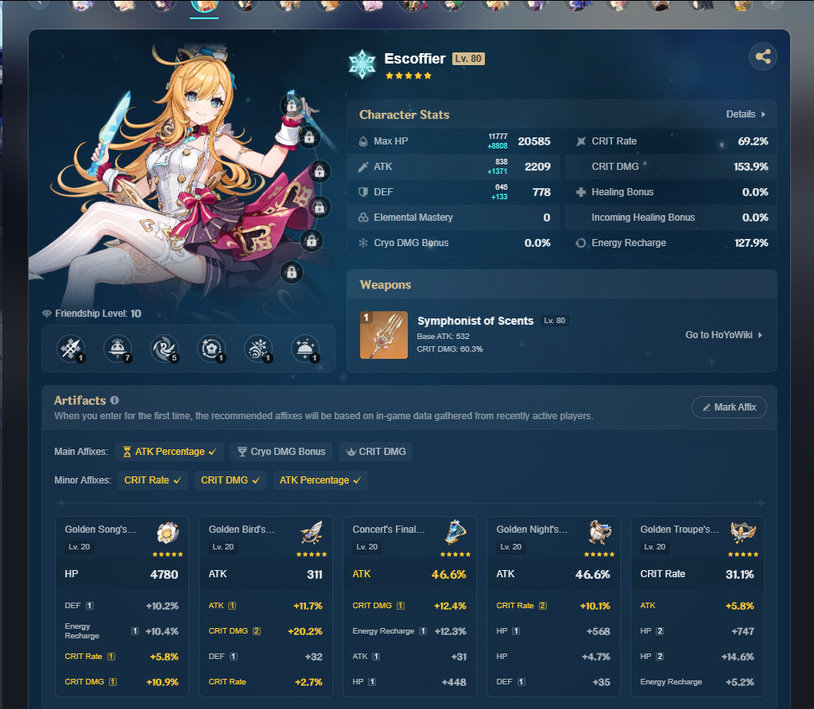
Task: Open the level 5 swirl burst talent
Action: click(x=165, y=349)
